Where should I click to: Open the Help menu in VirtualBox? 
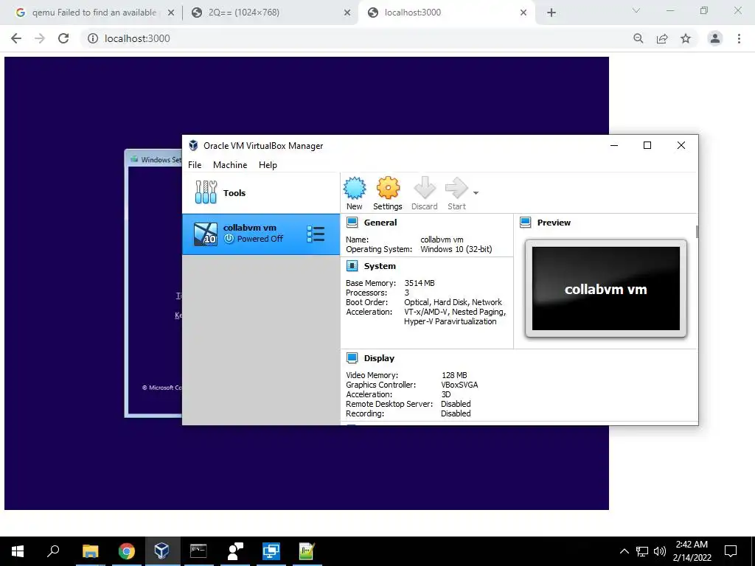click(268, 164)
